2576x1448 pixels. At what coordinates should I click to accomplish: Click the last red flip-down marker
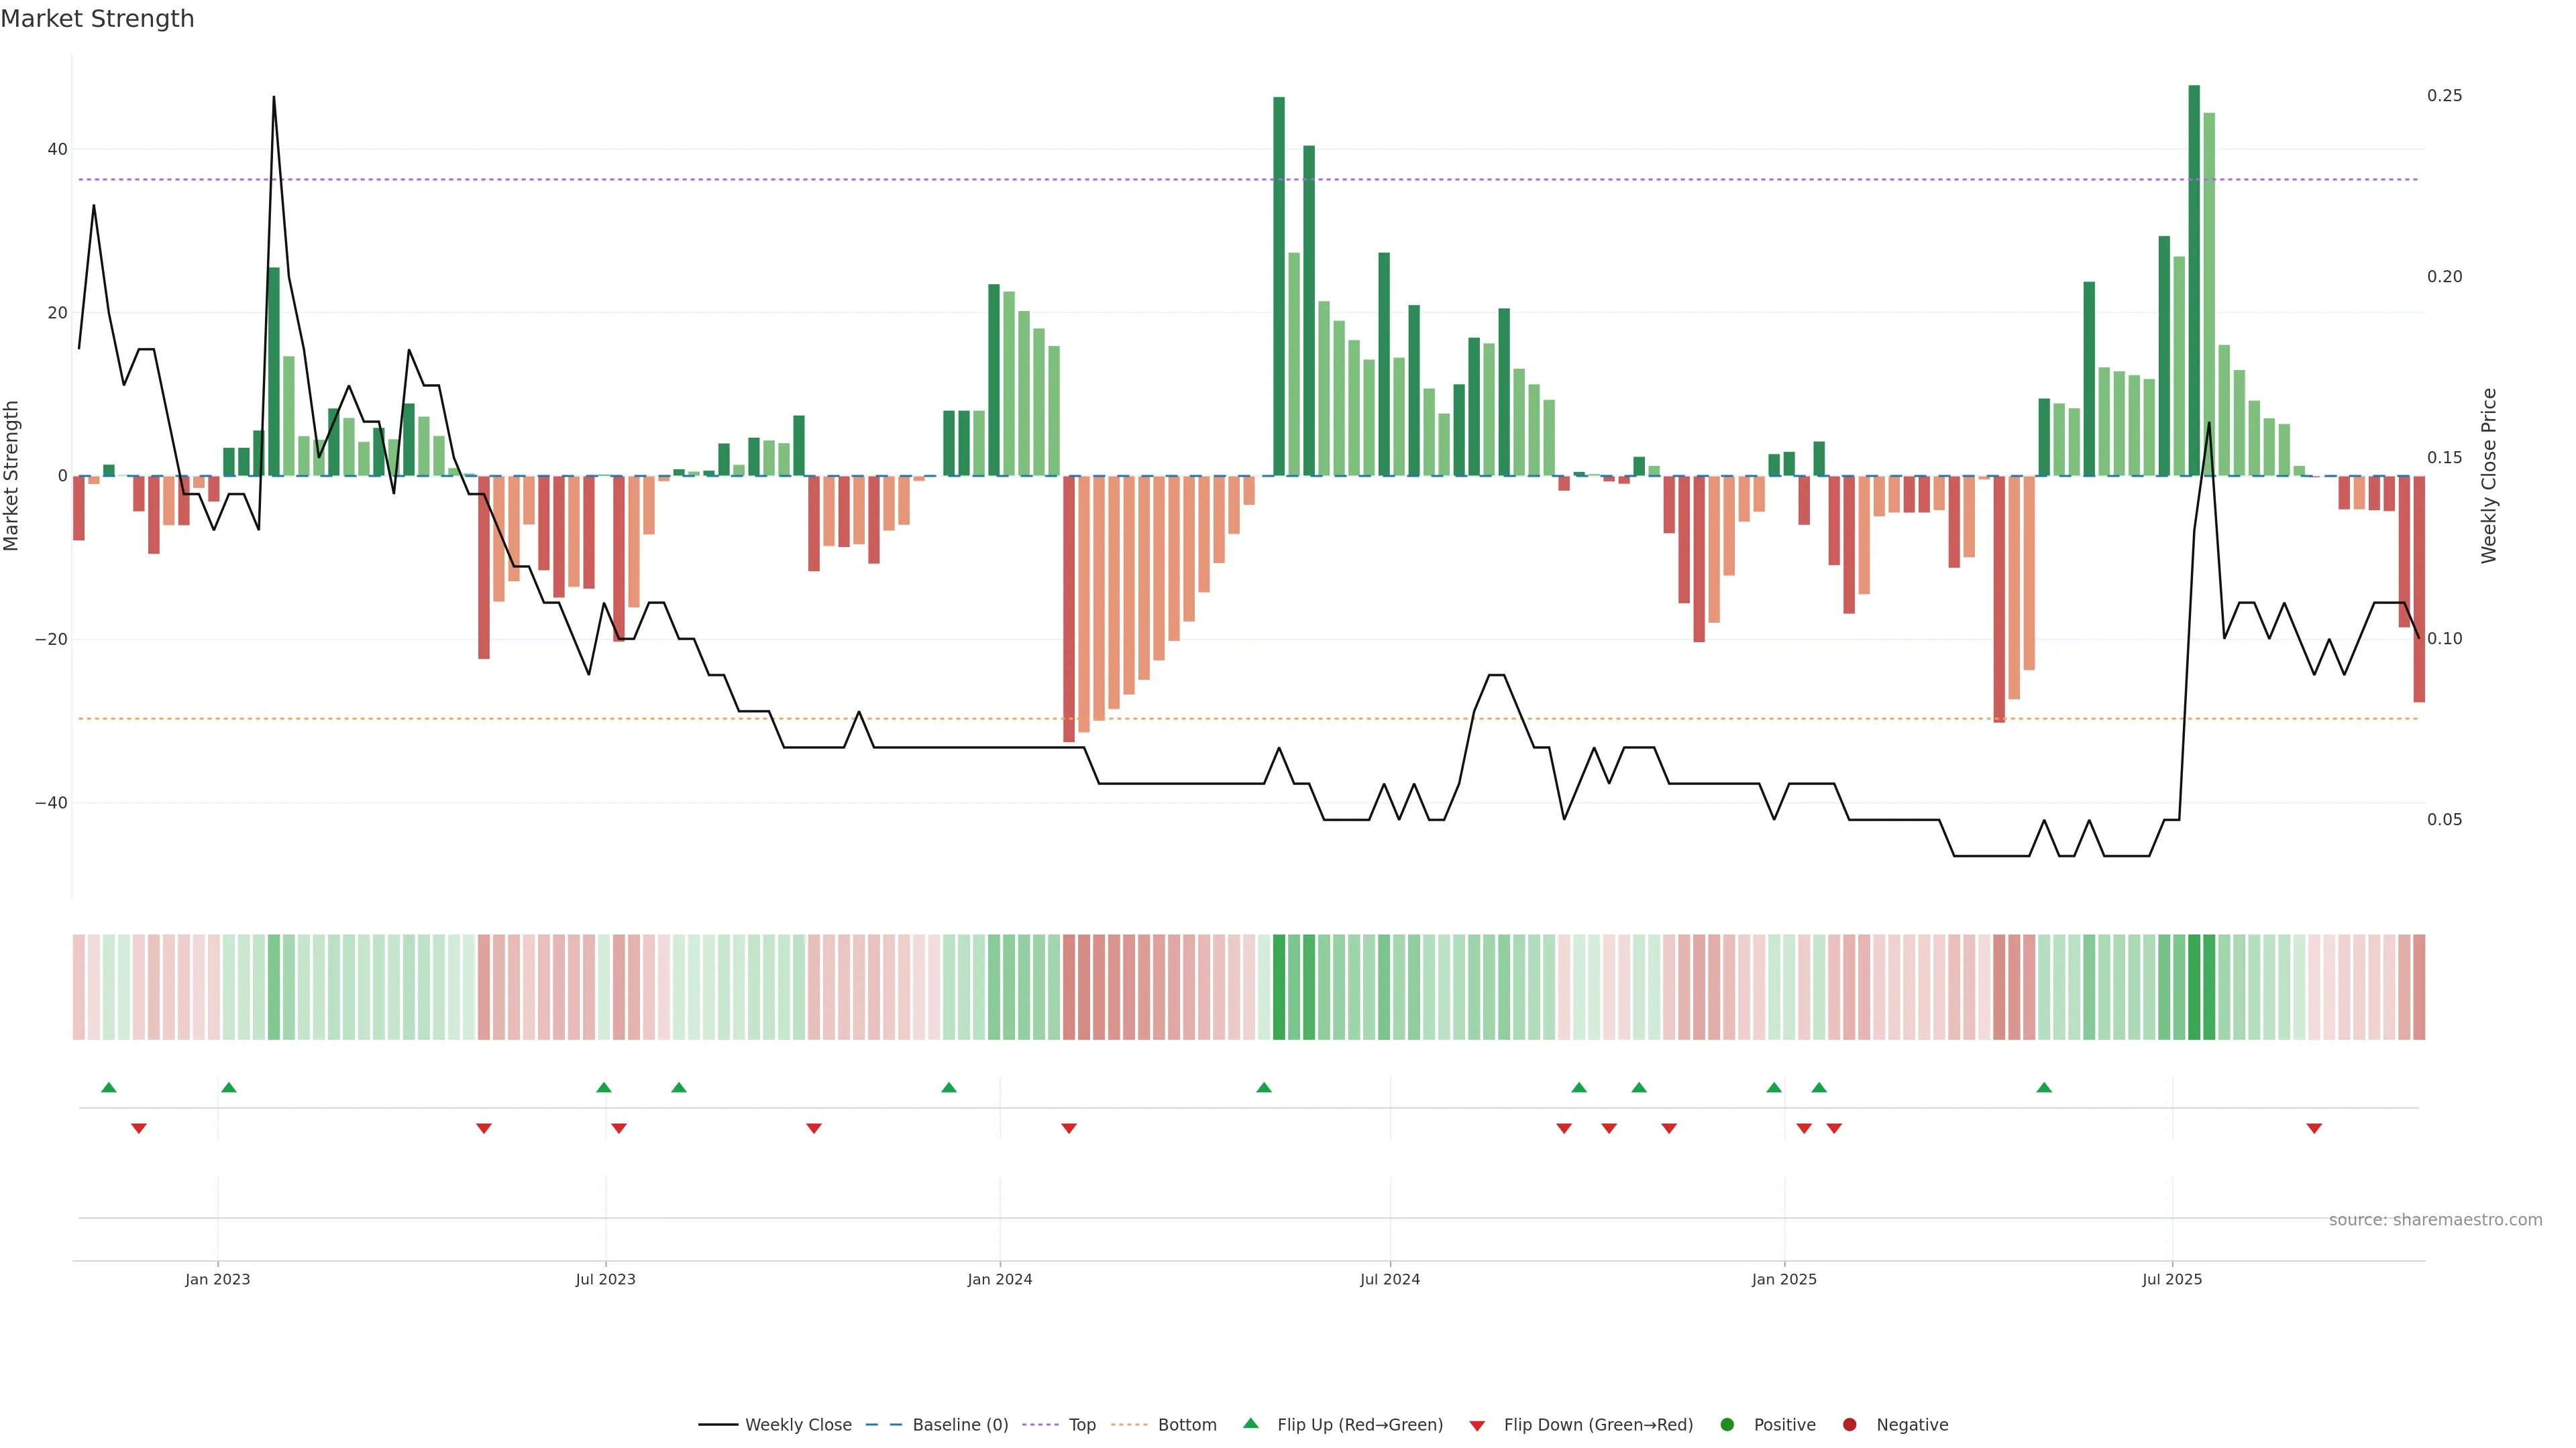[x=2314, y=1128]
